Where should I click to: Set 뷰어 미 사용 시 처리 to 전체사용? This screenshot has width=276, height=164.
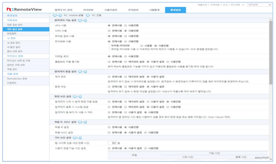click(x=109, y=112)
